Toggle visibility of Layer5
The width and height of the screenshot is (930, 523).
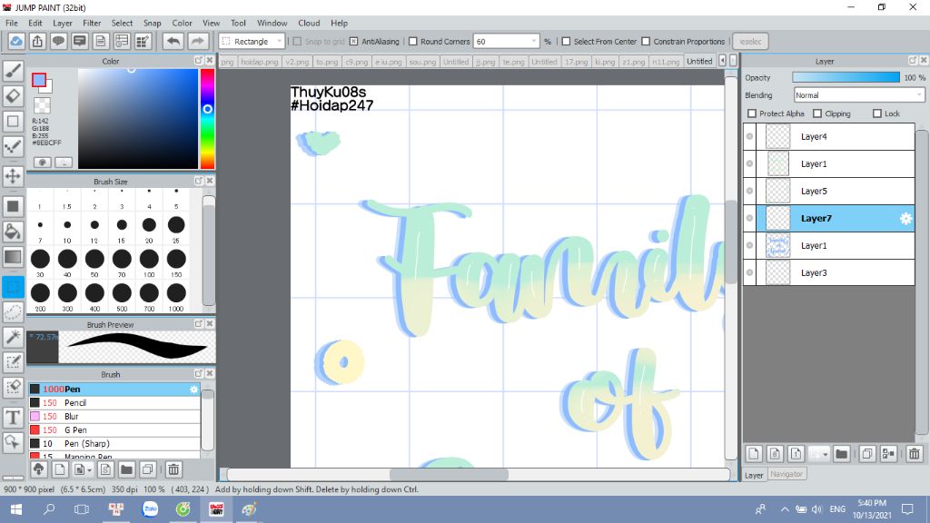pos(749,191)
